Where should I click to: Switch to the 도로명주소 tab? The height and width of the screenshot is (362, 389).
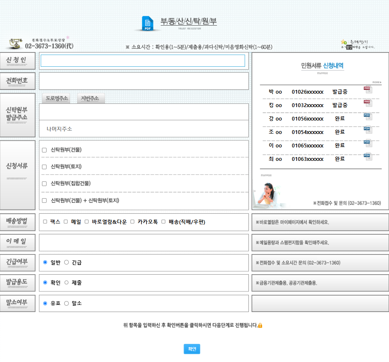click(x=57, y=98)
